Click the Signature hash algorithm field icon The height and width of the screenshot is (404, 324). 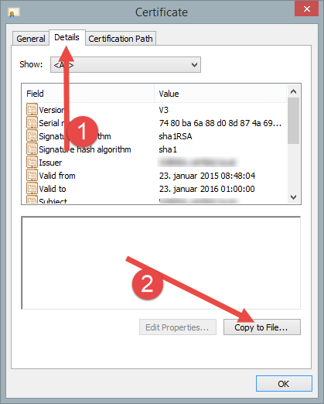[x=32, y=149]
